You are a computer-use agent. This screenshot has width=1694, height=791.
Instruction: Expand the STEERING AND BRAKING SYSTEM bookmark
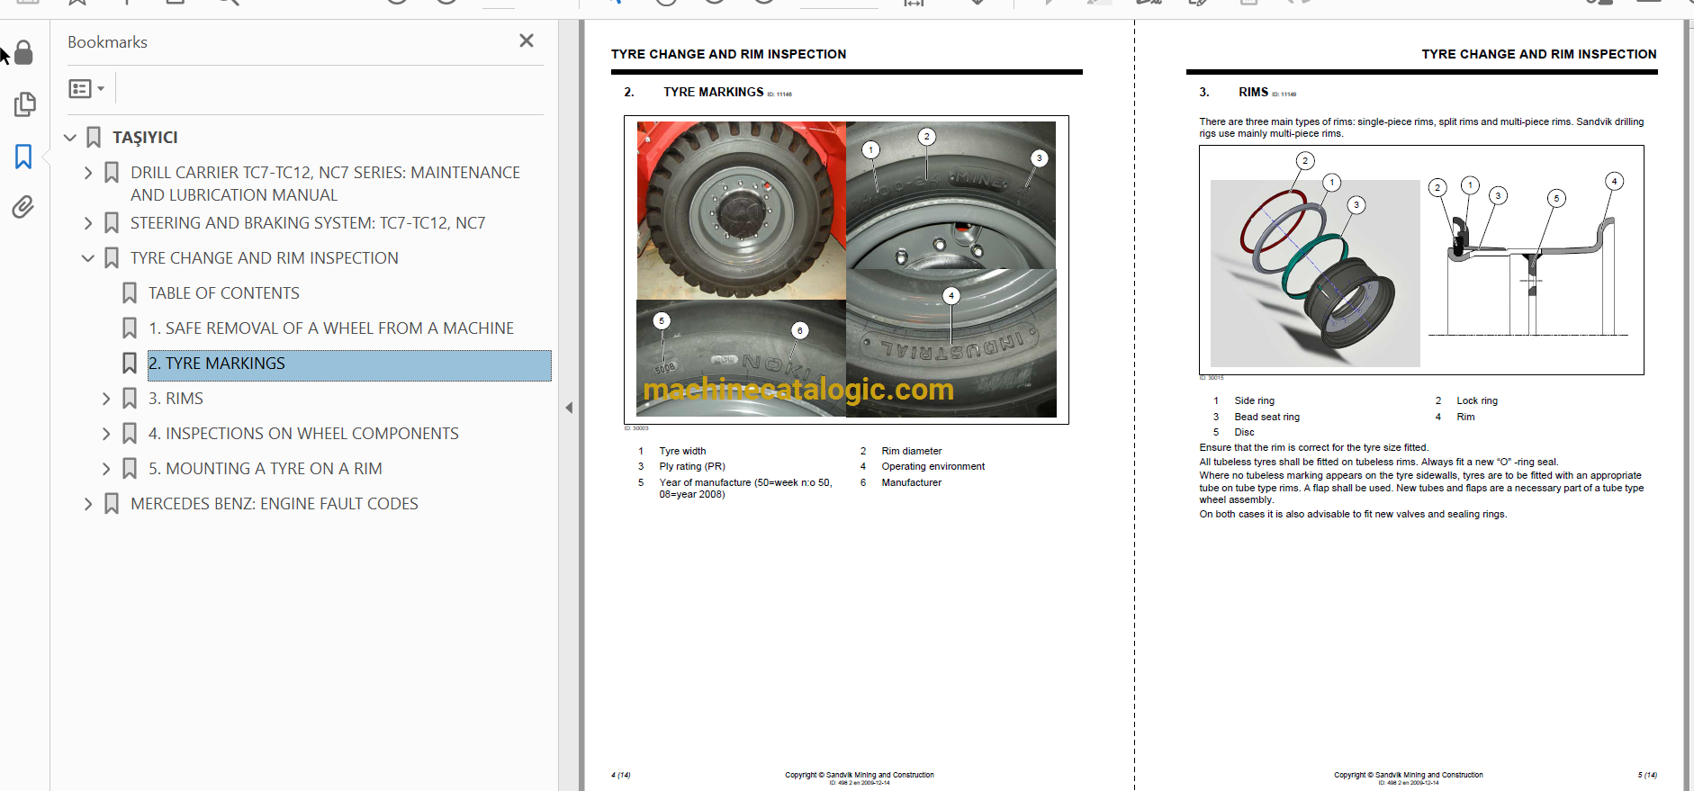point(88,223)
